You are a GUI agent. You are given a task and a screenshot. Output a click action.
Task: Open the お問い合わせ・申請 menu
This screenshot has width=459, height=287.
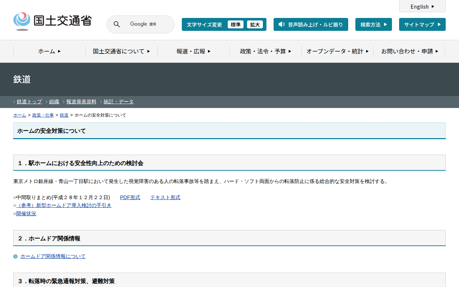pos(409,51)
